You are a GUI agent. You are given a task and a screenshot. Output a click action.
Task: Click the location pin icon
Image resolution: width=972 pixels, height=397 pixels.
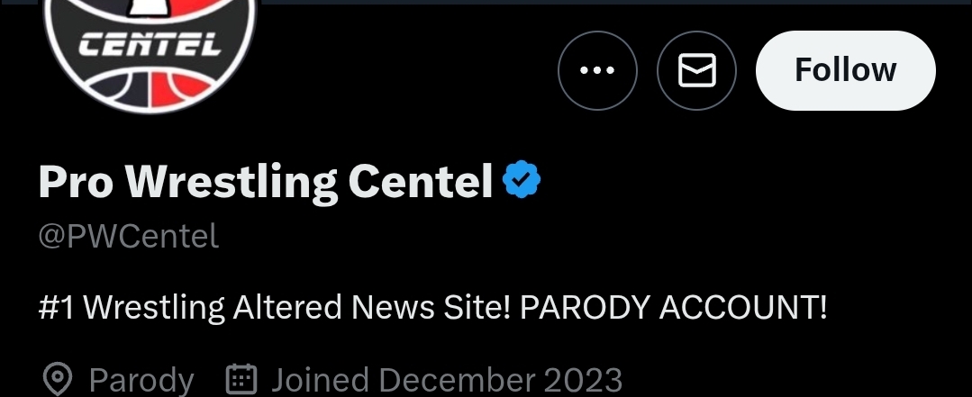tap(58, 379)
